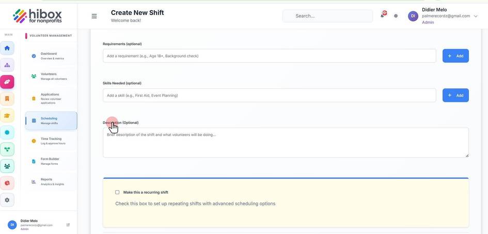The height and width of the screenshot is (234, 488).
Task: Open Form Builder in sidebar
Action: (x=51, y=161)
